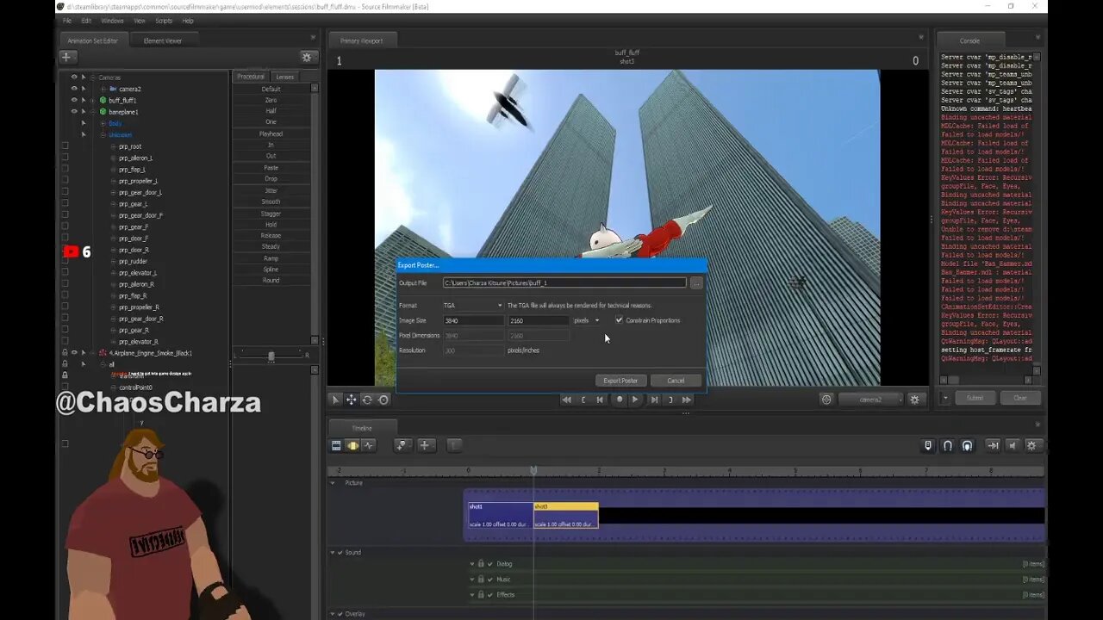Mute audio with the timeline speaker icon

tap(1013, 445)
